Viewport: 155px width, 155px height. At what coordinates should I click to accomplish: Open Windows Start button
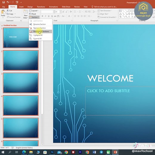(3, 152)
